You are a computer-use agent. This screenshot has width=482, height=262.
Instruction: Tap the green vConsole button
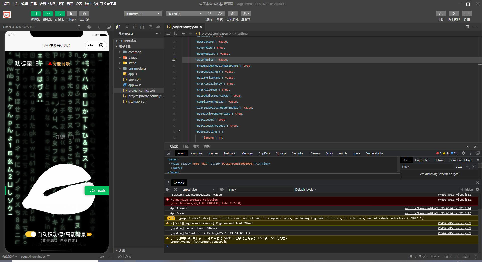pyautogui.click(x=97, y=190)
